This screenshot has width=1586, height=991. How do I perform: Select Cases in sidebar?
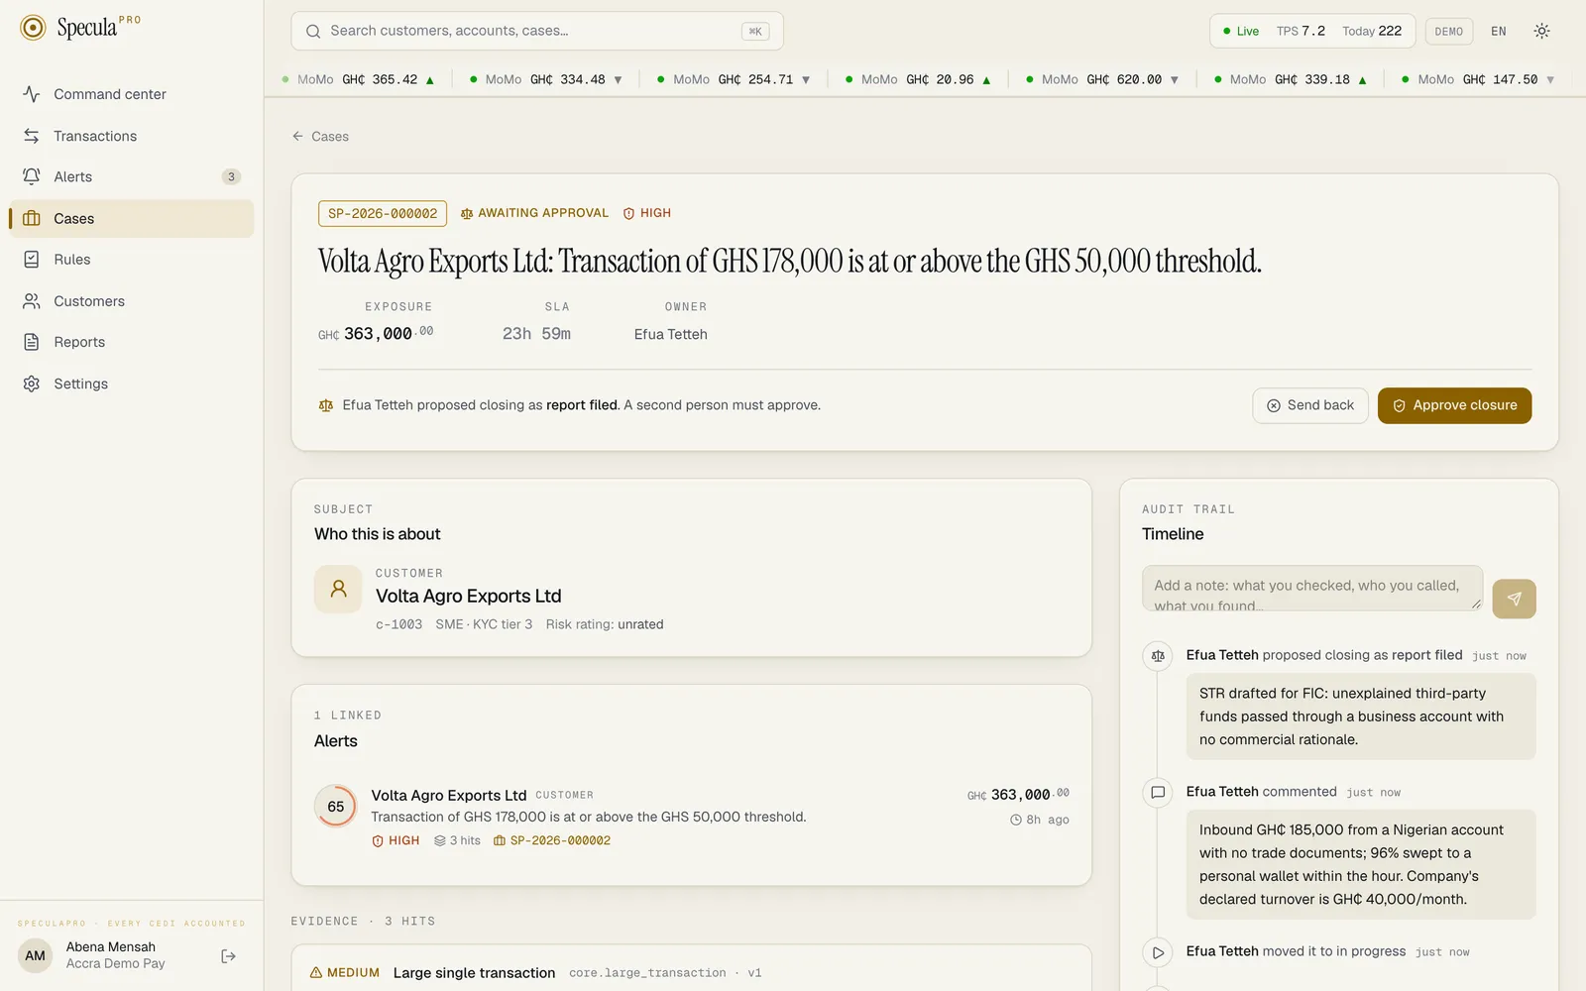(132, 218)
